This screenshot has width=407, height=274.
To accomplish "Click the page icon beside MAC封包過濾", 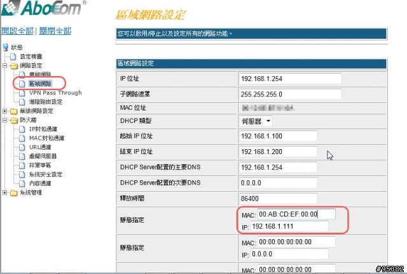I will point(22,138).
